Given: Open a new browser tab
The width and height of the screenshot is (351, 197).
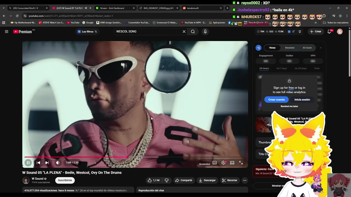Looking at the screenshot, I should [x=227, y=8].
